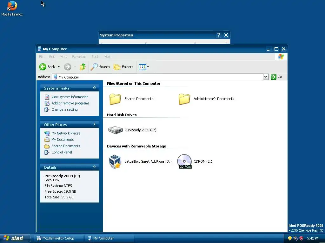325x243 pixels.
Task: Close the My Computer window
Action: (x=283, y=49)
